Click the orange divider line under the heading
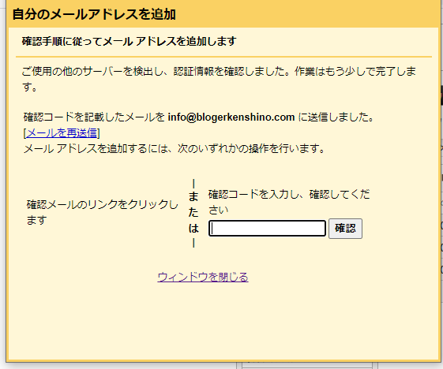 [x=223, y=57]
